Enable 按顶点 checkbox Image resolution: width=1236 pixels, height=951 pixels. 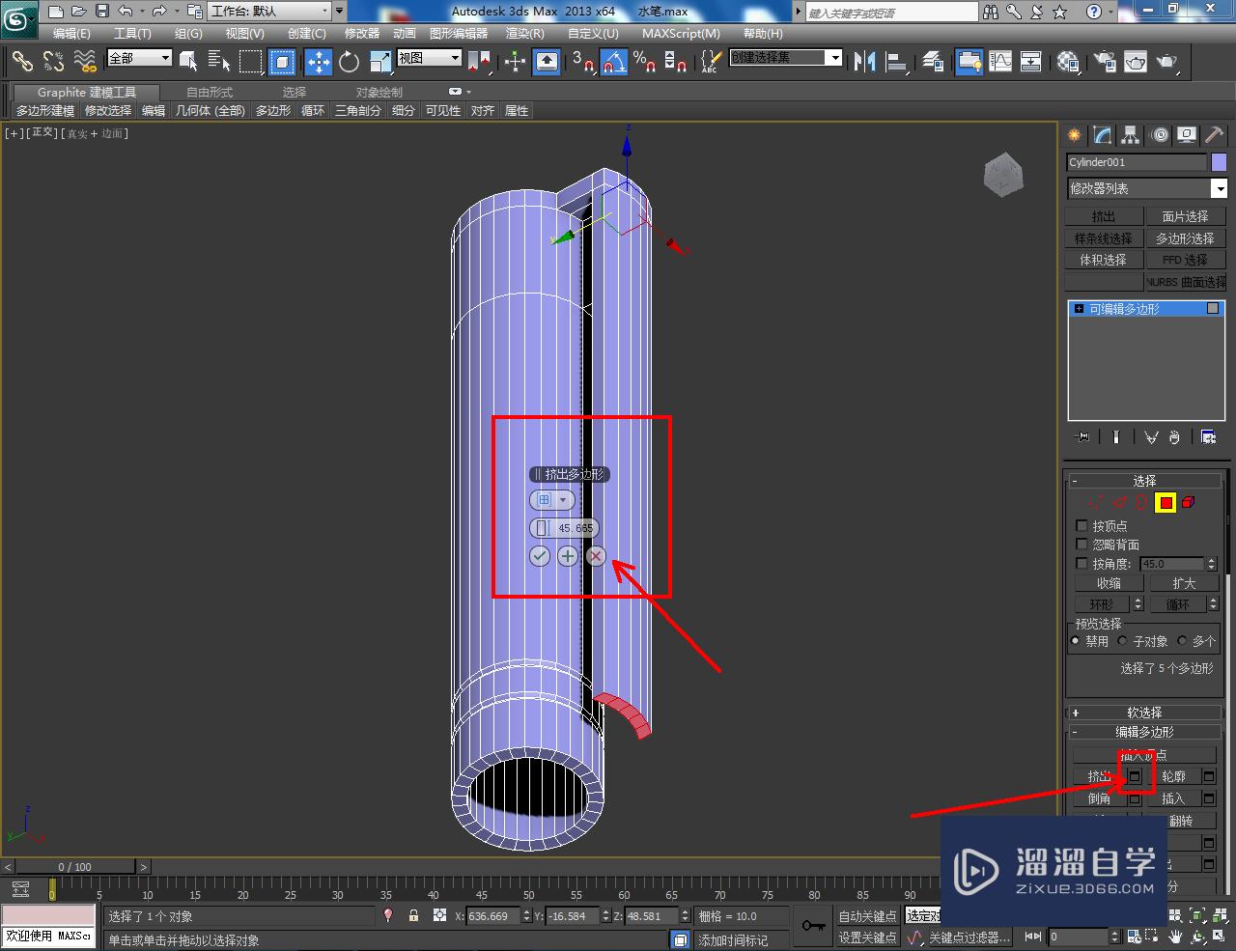1081,526
